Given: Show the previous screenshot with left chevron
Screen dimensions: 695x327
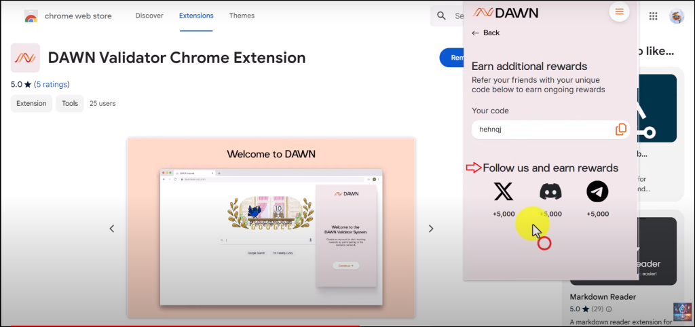Looking at the screenshot, I should tap(112, 229).
